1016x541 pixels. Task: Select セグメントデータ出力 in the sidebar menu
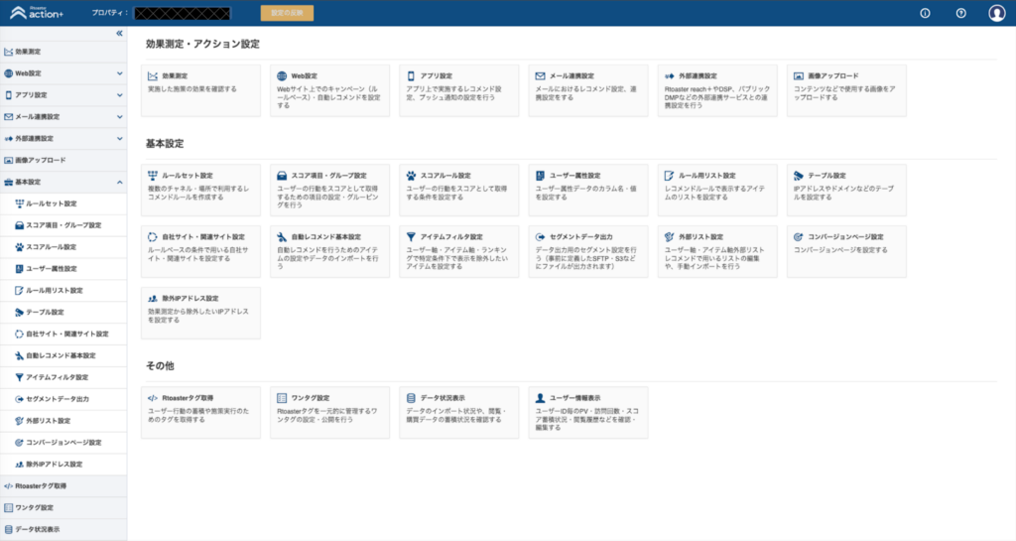coord(58,399)
